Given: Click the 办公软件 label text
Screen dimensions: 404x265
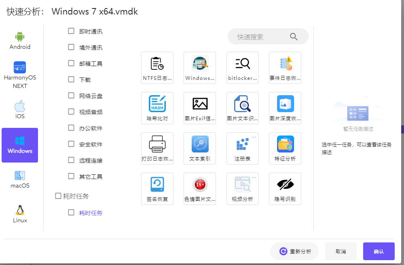Looking at the screenshot, I should click(x=91, y=128).
